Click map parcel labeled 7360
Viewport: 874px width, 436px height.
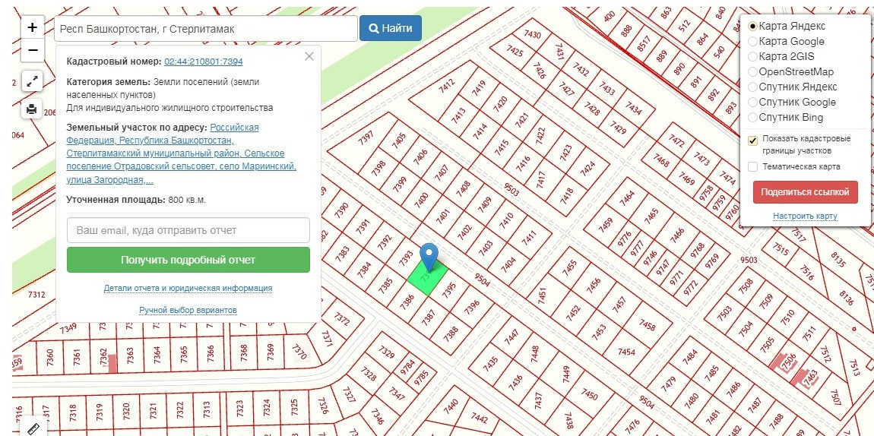(49, 356)
